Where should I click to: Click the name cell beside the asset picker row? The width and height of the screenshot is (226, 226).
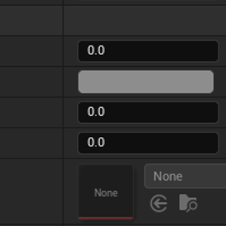tap(31, 191)
